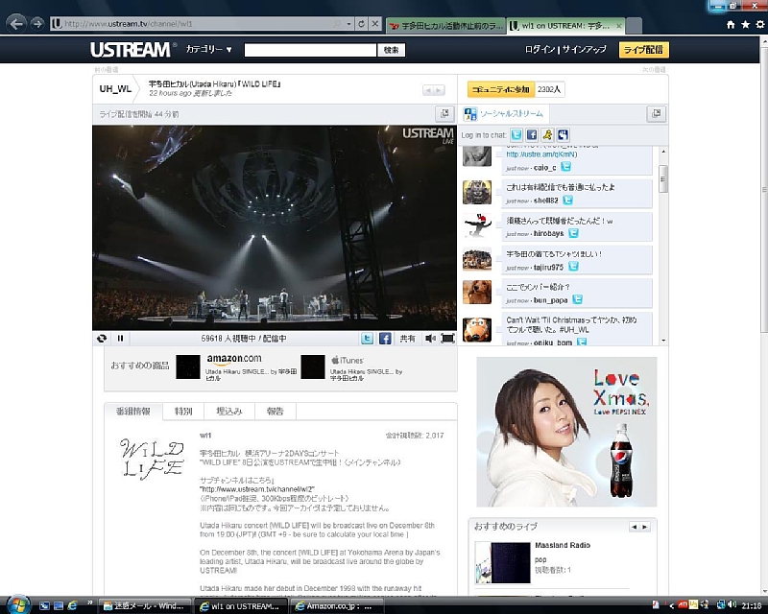Open browser home page icon

[731, 25]
